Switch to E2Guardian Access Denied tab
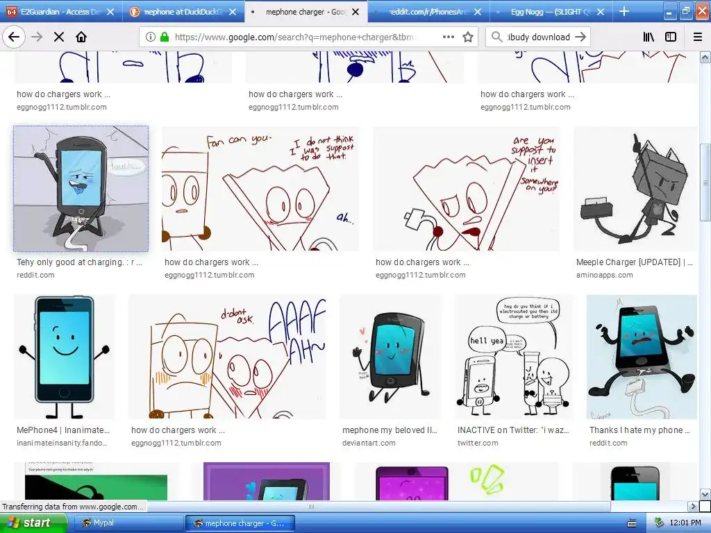This screenshot has height=533, width=711. tap(61, 12)
